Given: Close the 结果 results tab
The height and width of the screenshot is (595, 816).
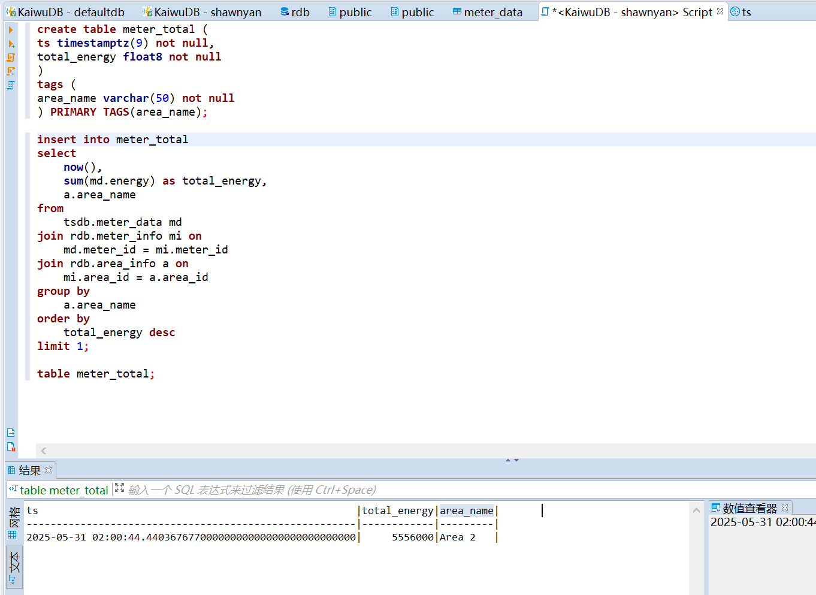Looking at the screenshot, I should (49, 470).
